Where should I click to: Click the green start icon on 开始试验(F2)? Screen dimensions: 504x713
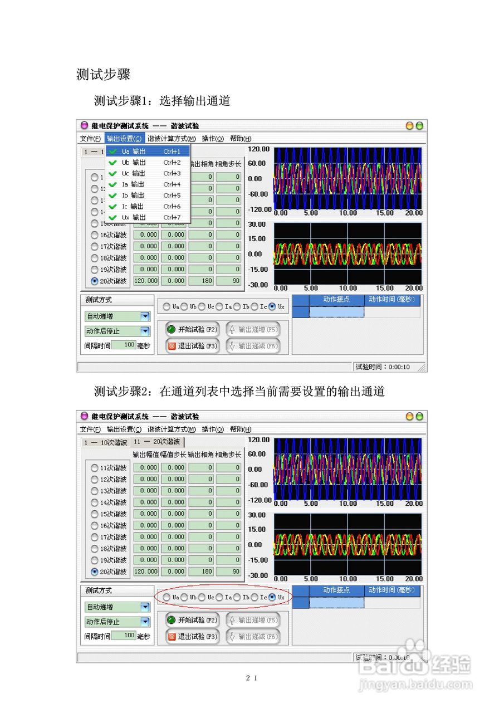[171, 330]
